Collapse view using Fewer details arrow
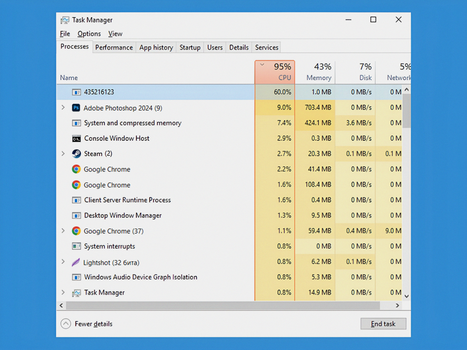 pyautogui.click(x=66, y=324)
